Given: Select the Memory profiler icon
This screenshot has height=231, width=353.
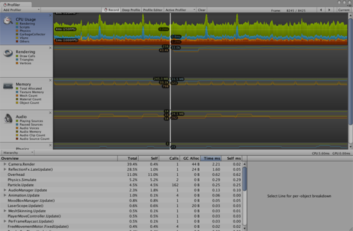Looking at the screenshot, I should pyautogui.click(x=8, y=86).
